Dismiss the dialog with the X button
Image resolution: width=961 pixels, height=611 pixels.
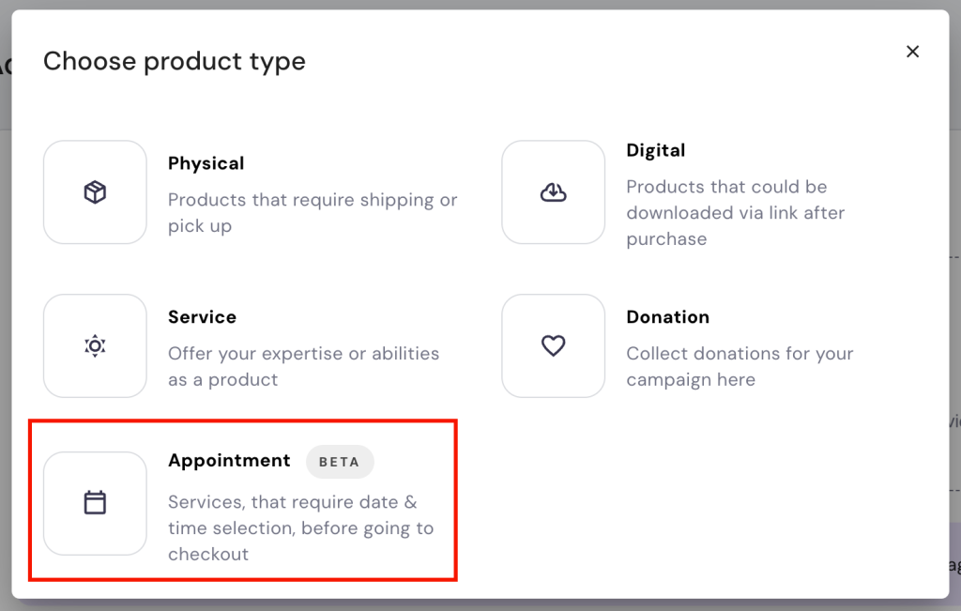click(x=912, y=52)
